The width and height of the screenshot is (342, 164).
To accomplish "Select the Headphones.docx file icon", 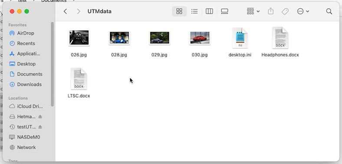I will (280, 38).
